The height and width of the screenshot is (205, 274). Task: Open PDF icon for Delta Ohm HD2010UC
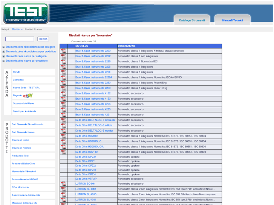point(63,141)
